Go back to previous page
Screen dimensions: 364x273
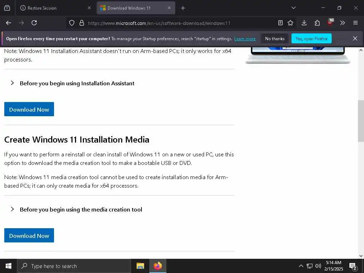pyautogui.click(x=9, y=23)
